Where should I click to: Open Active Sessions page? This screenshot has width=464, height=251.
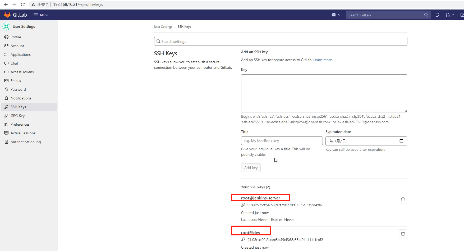pyautogui.click(x=29, y=133)
